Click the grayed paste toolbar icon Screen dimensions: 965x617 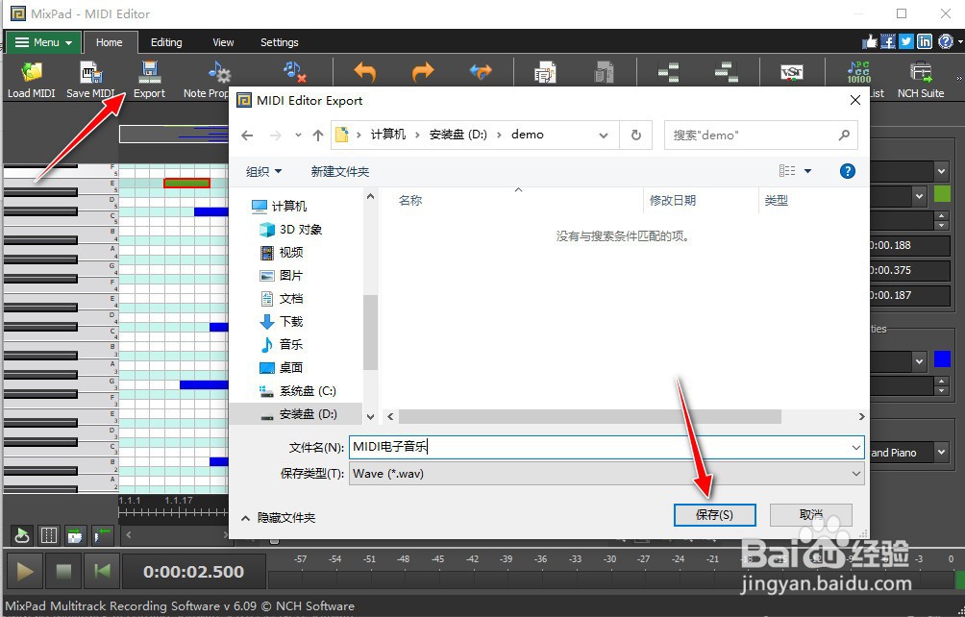click(604, 72)
